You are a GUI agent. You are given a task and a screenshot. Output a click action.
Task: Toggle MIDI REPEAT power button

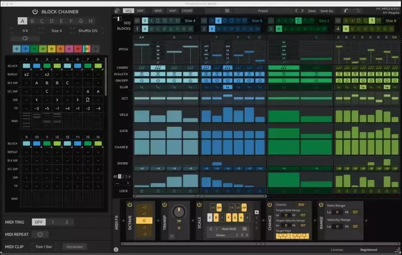point(40,234)
